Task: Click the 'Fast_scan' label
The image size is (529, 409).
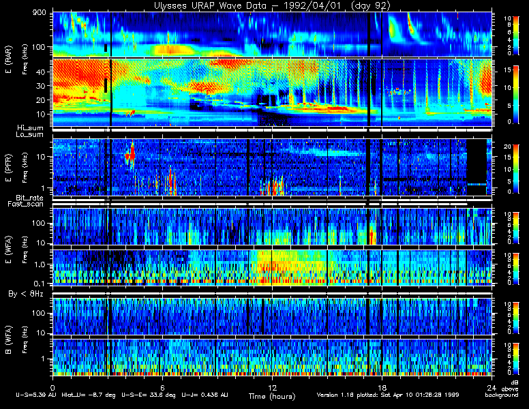Action: point(26,204)
